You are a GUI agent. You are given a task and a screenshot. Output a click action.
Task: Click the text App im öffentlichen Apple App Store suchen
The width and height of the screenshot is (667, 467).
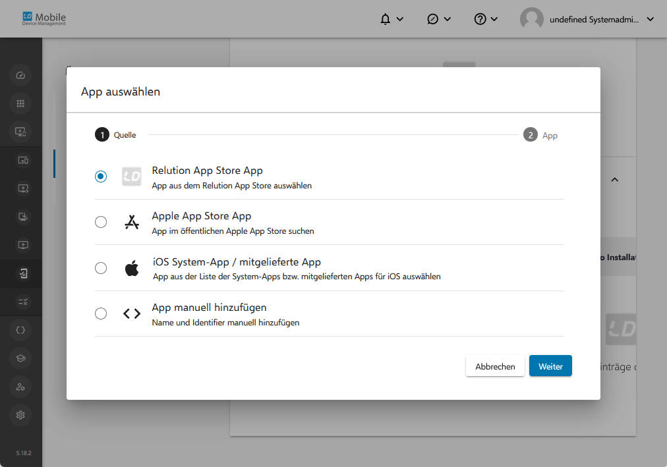click(x=233, y=231)
